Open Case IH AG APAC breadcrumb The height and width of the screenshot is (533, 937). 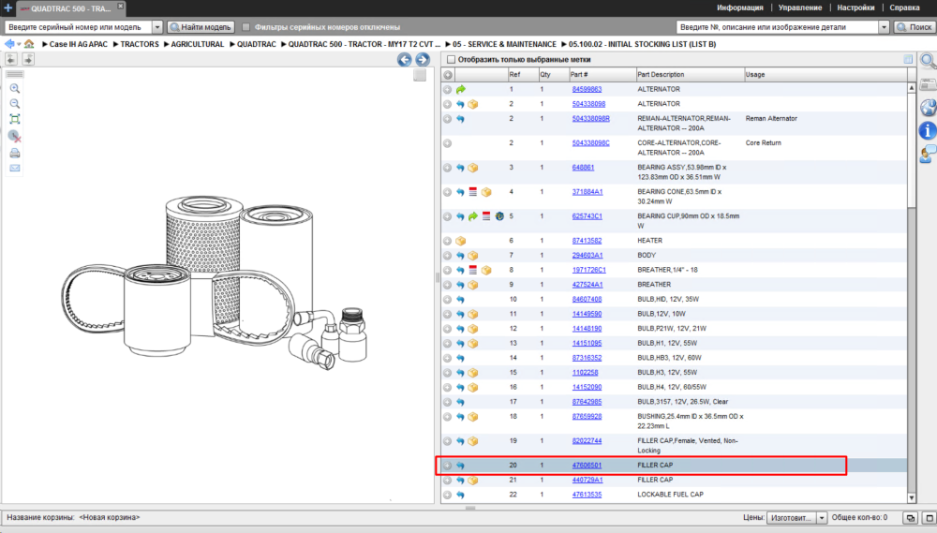(x=79, y=44)
